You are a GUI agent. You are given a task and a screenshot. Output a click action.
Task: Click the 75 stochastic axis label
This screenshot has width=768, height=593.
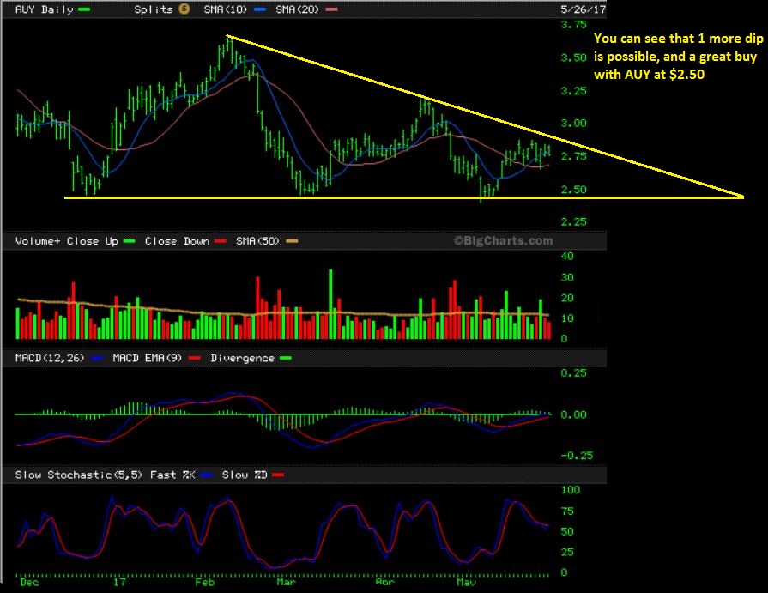(x=567, y=511)
